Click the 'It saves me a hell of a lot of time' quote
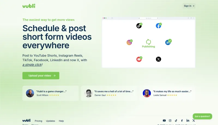Viewport: 218px width, 125px height. (x=114, y=91)
